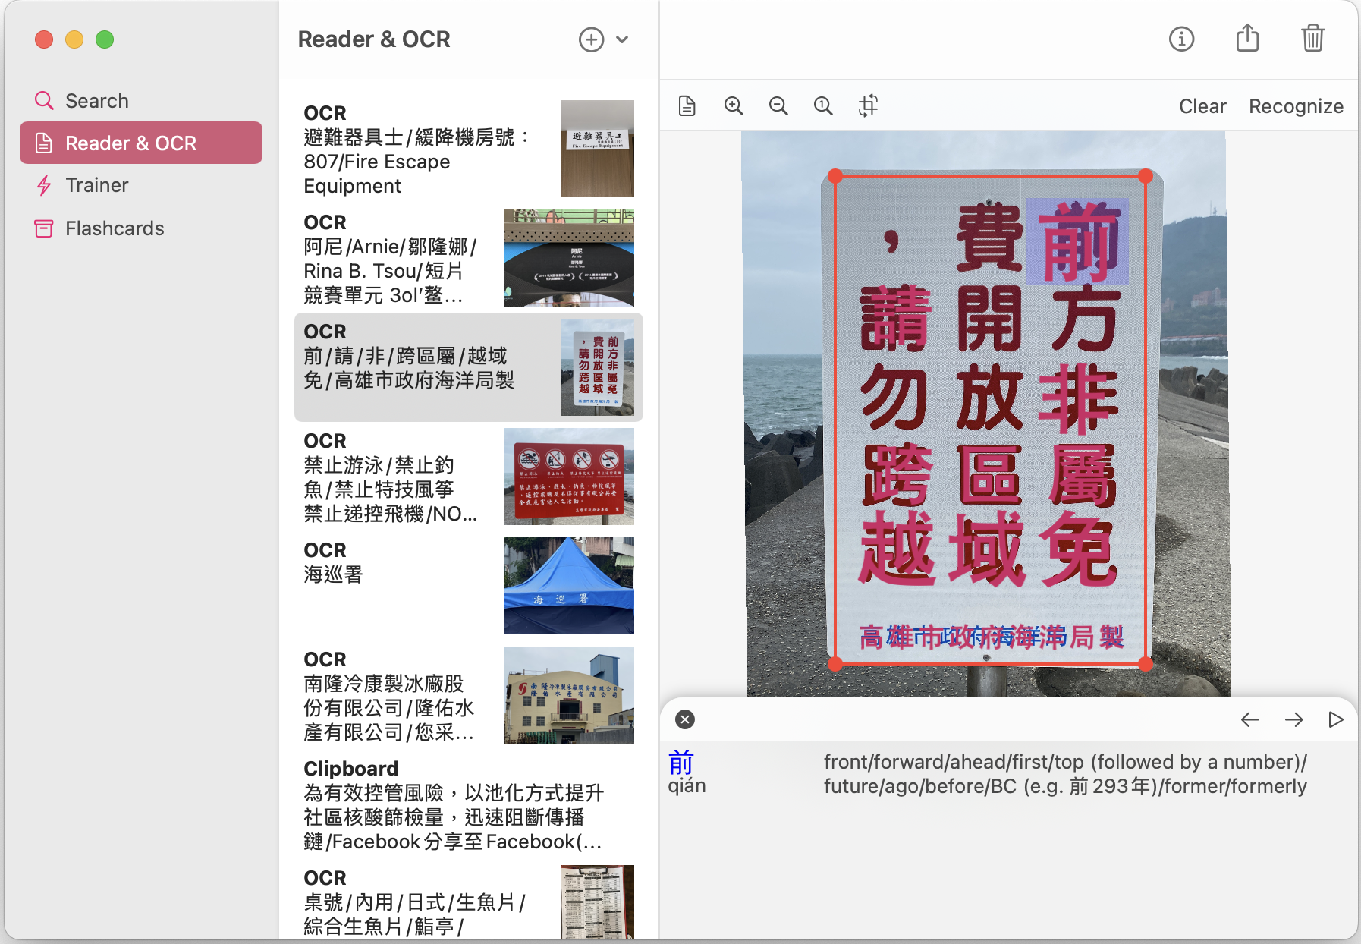Click the fire escape sign thumbnail
This screenshot has height=944, width=1361.
click(x=598, y=149)
